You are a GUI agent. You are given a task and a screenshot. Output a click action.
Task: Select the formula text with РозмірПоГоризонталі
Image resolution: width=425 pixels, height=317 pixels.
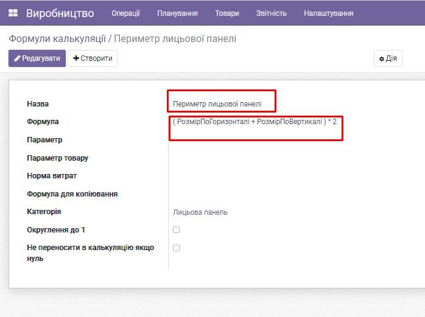(255, 121)
